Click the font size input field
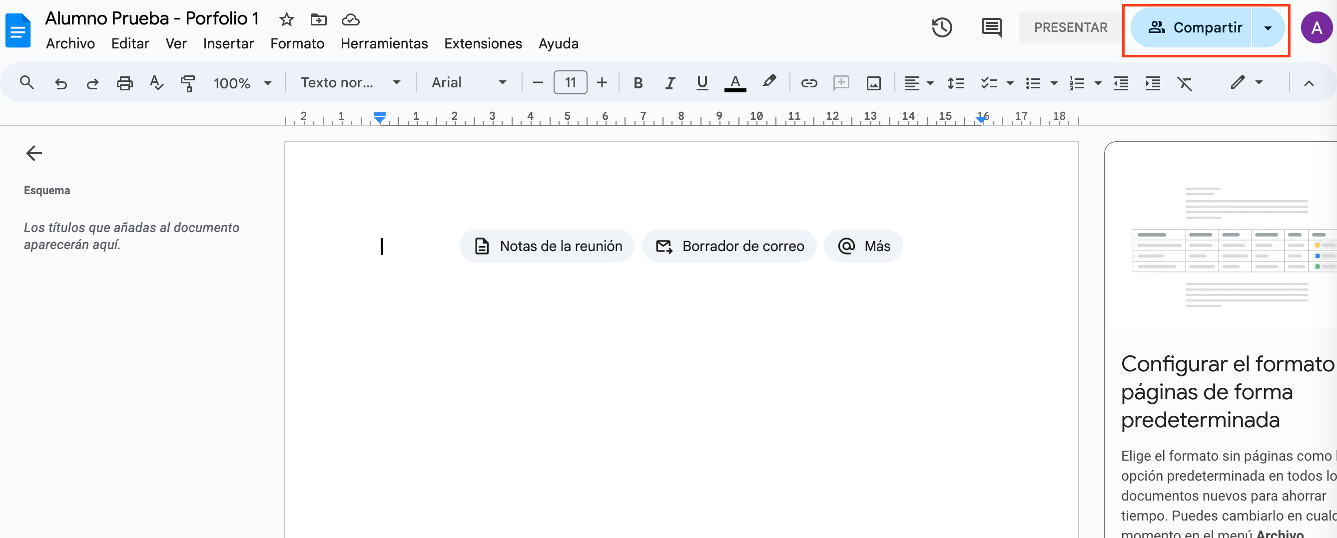 570,83
